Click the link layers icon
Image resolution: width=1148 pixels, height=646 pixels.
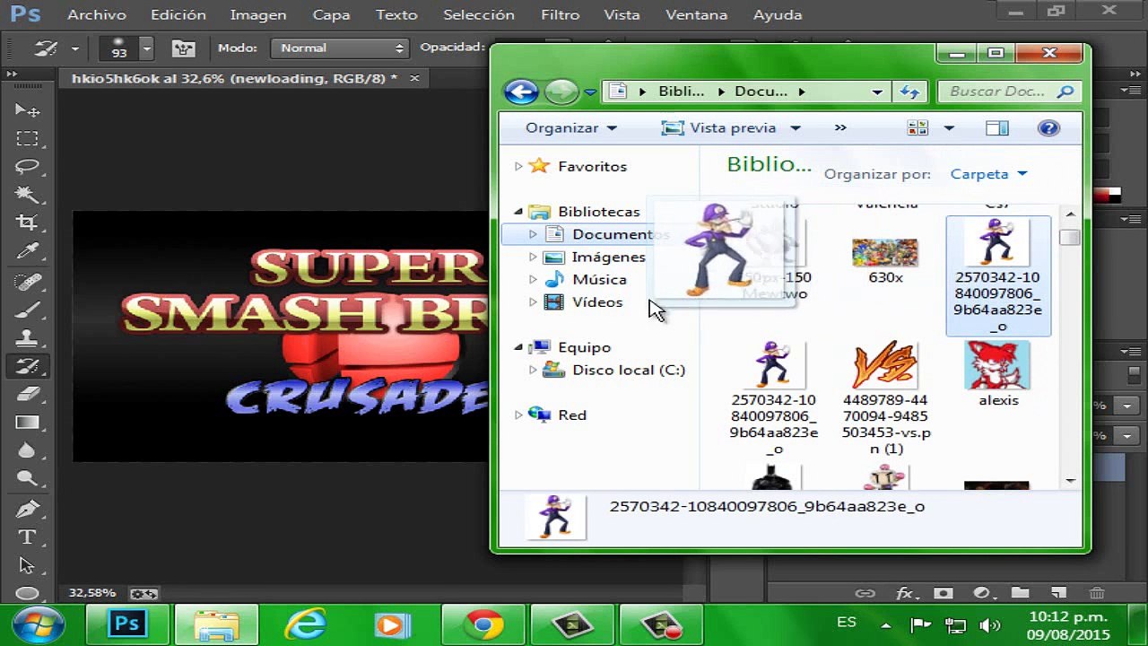click(x=865, y=593)
